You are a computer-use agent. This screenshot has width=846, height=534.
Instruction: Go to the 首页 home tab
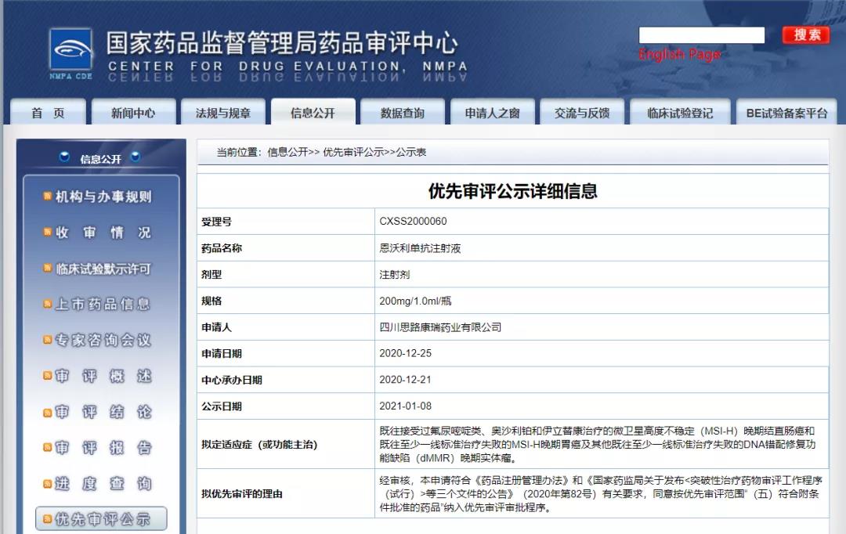(48, 112)
